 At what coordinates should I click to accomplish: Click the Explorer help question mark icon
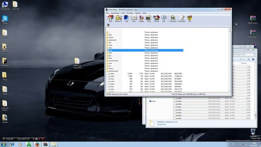pyautogui.click(x=253, y=59)
